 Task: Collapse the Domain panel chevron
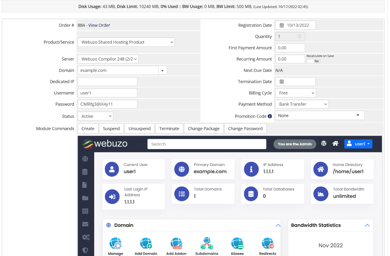(278, 225)
